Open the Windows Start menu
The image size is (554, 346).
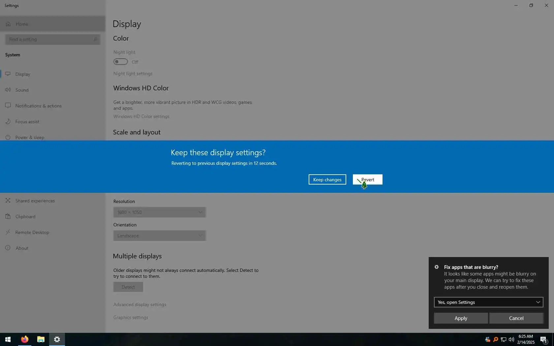[8, 339]
